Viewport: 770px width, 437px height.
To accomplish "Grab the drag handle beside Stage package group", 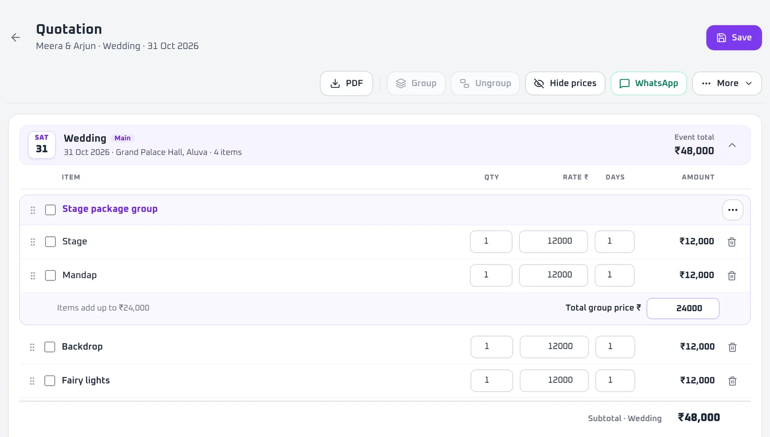I will pyautogui.click(x=33, y=210).
